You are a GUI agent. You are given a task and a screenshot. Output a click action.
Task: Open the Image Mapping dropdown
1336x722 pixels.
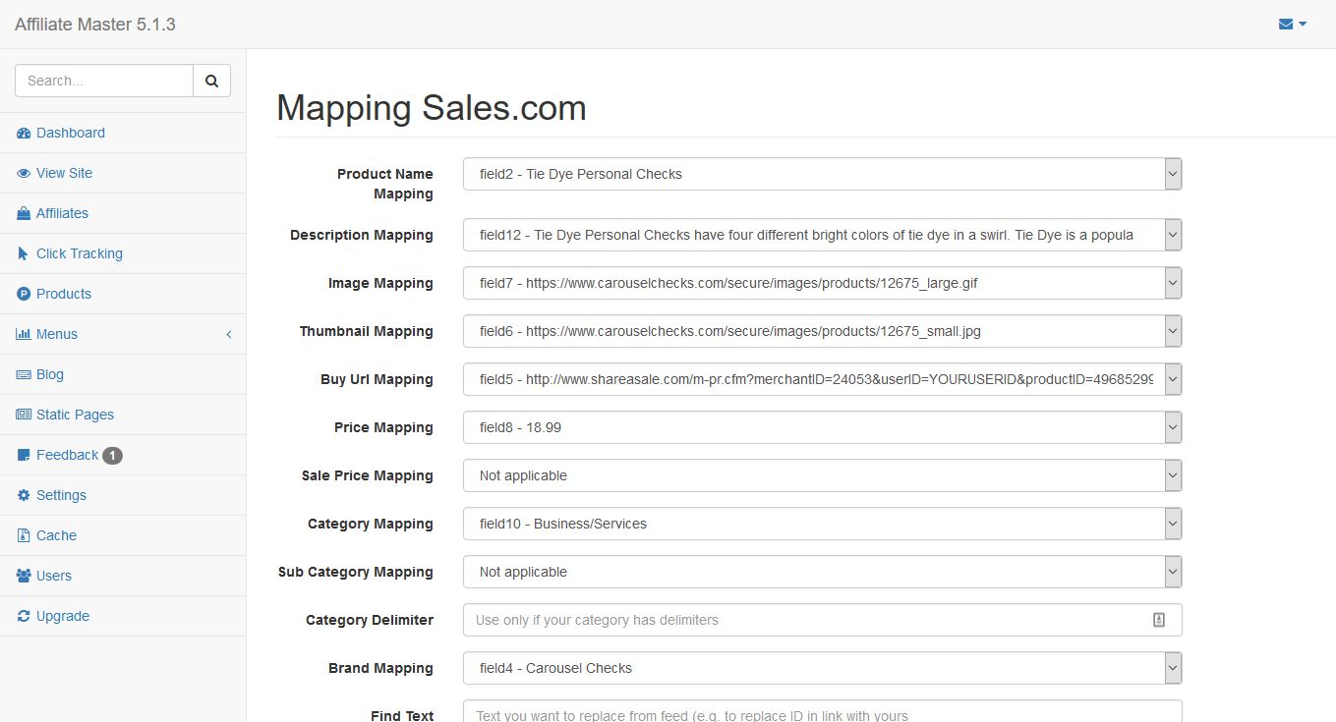(x=823, y=283)
